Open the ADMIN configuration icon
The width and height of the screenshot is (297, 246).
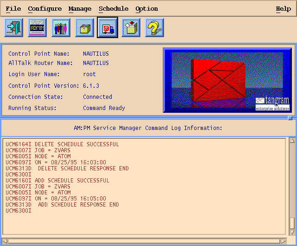tap(37, 28)
